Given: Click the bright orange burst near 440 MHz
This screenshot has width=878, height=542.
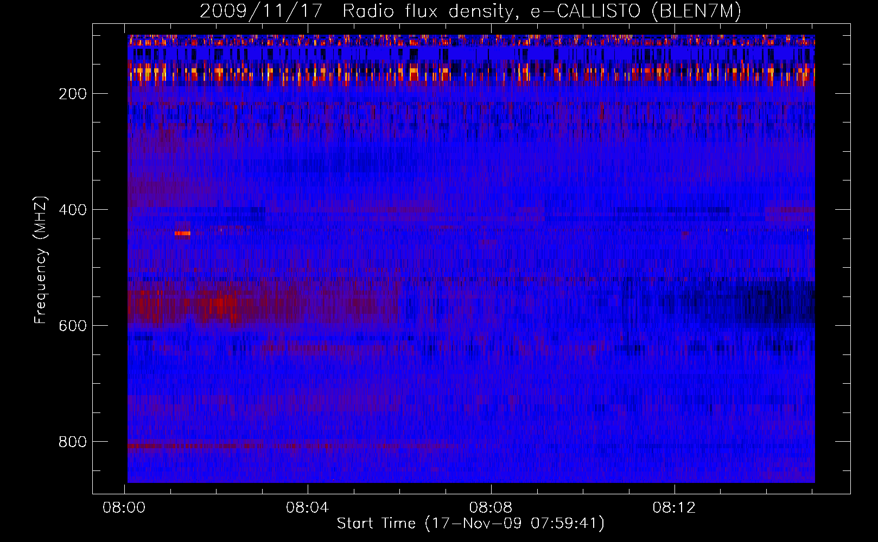Looking at the screenshot, I should 182,234.
